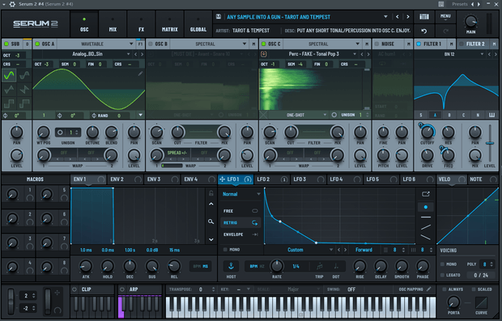502x321 pixels.
Task: Click the LFO host anchor icon
Action: [x=231, y=266]
